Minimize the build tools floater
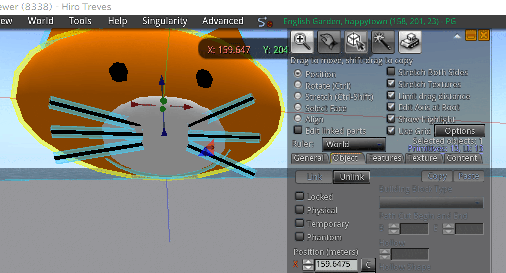The image size is (506, 273). pos(471,35)
